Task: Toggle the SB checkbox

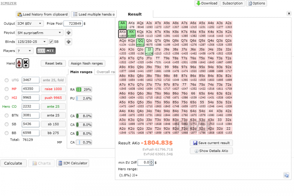Action: 51,41
